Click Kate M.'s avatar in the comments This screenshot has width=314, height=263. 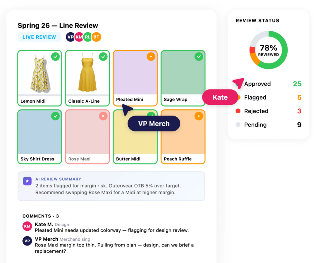tap(27, 226)
